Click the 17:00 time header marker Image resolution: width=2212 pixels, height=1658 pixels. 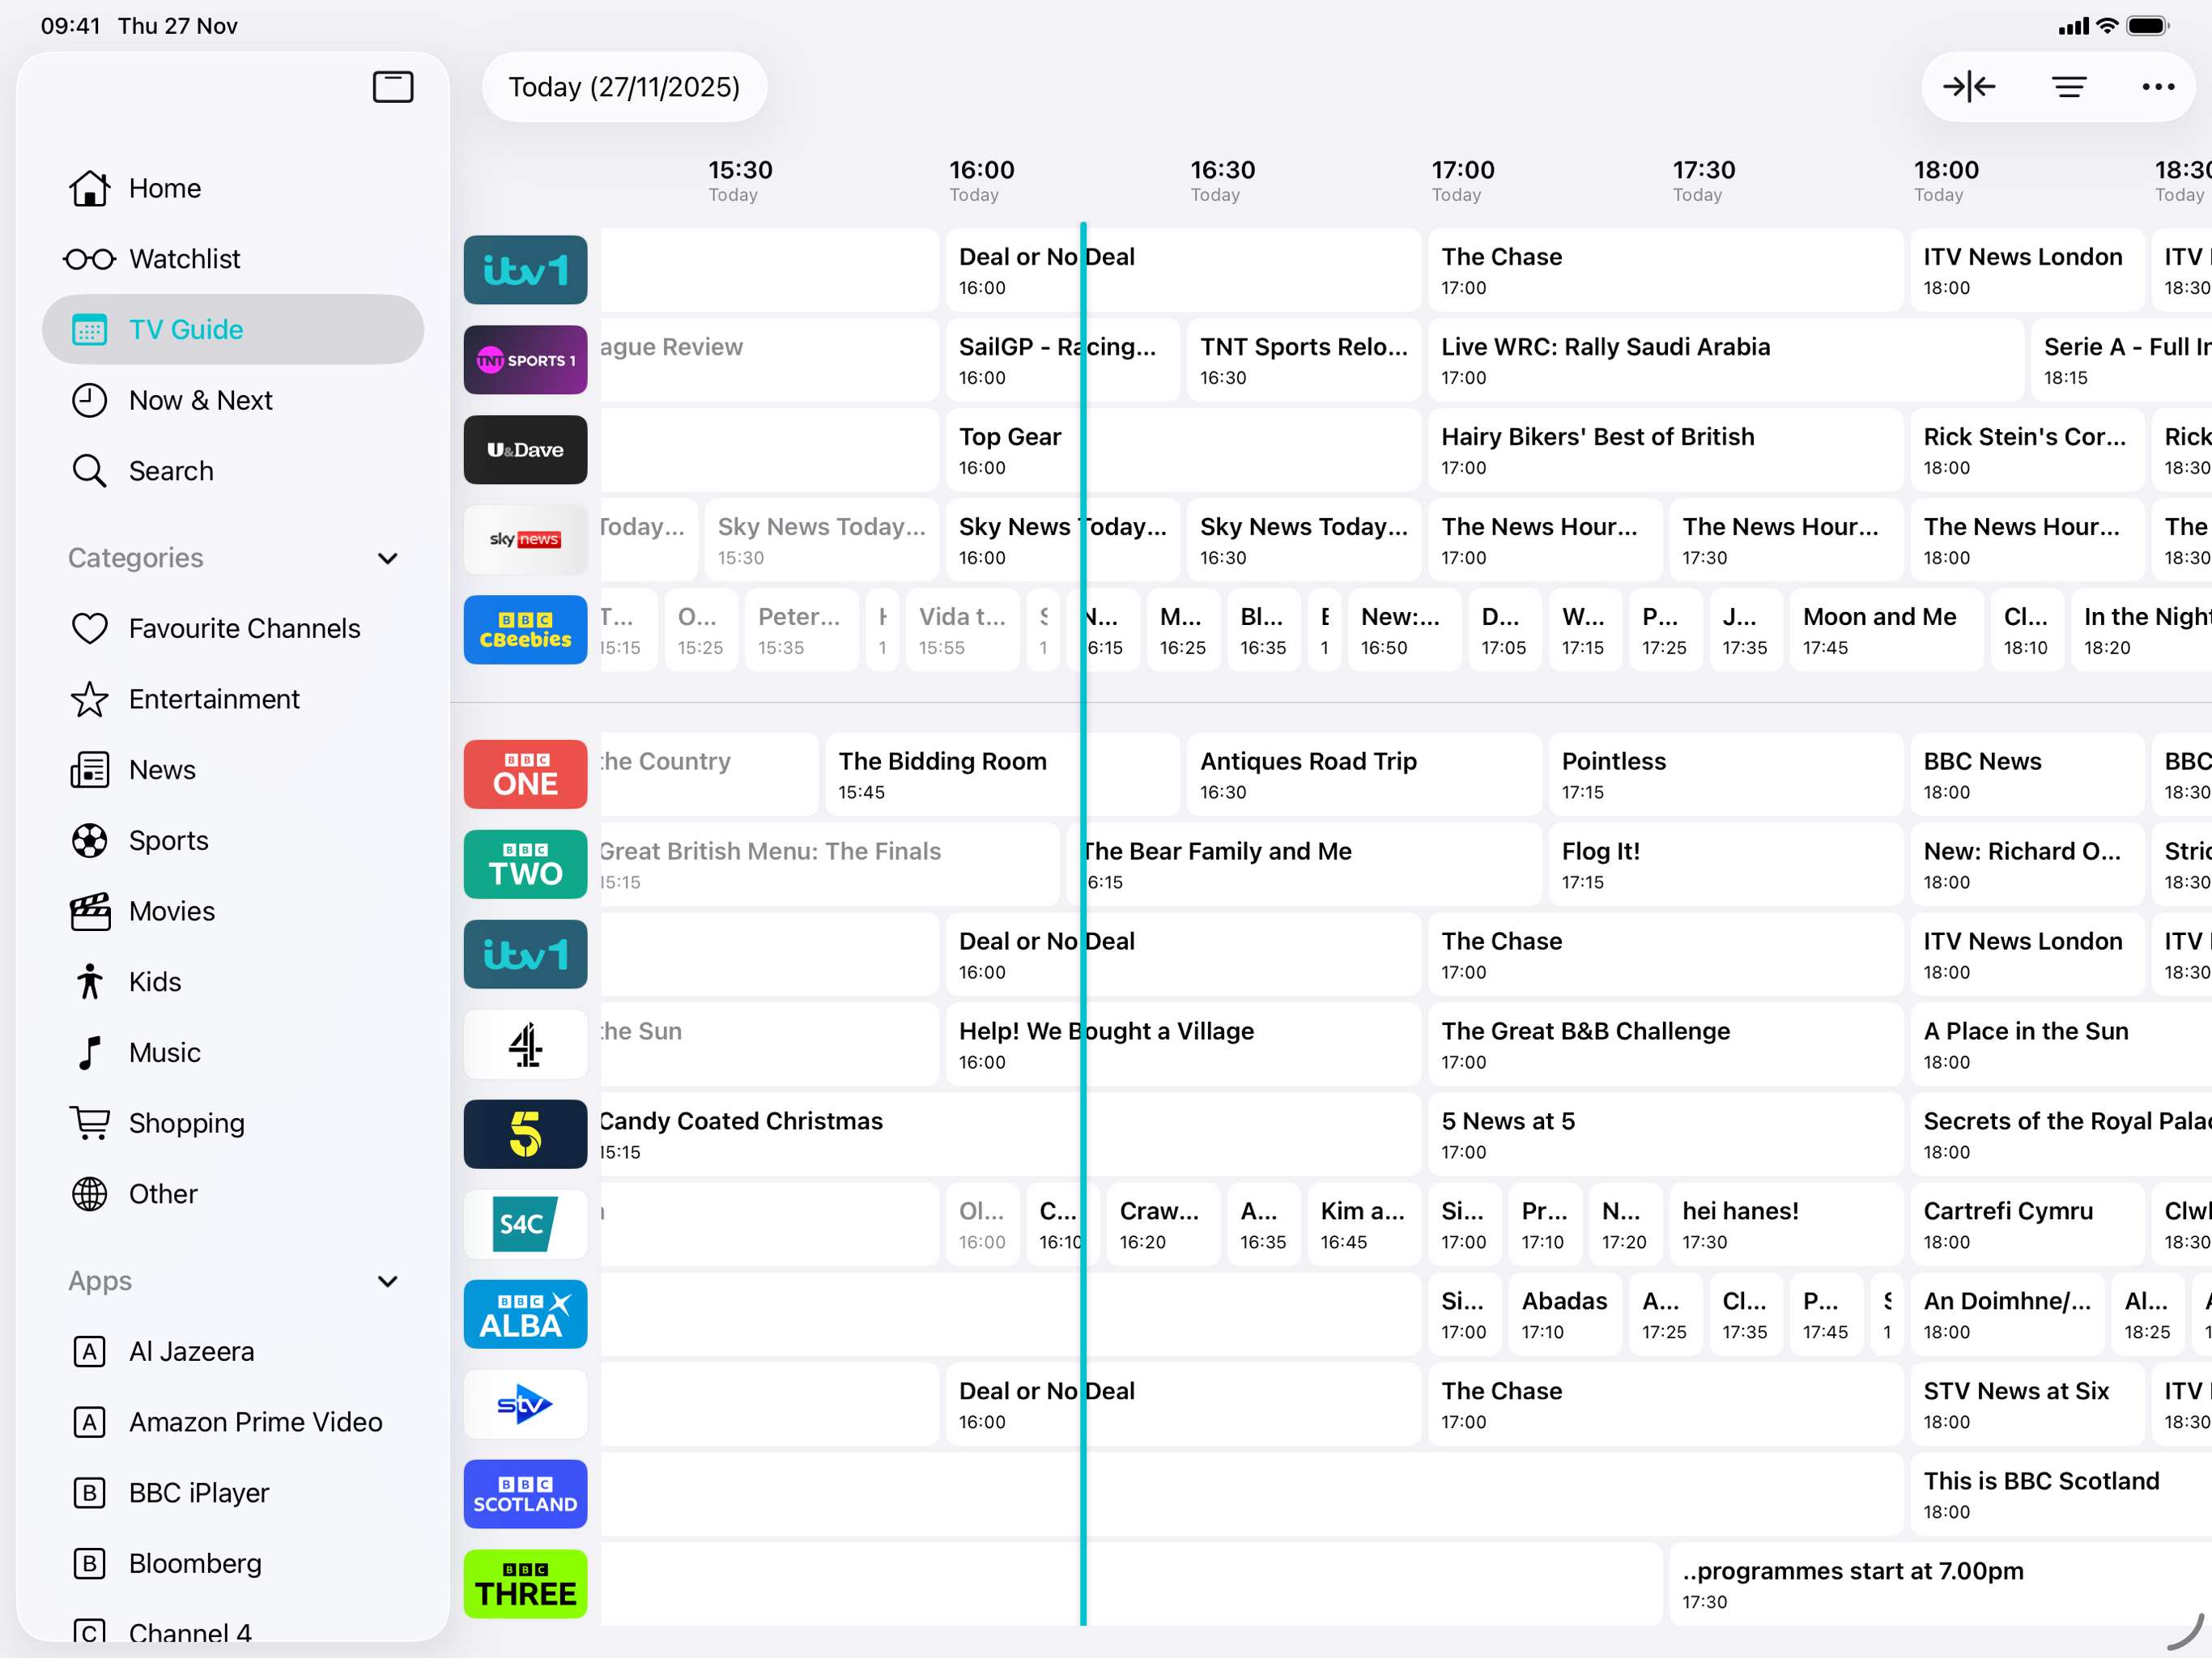coord(1462,179)
